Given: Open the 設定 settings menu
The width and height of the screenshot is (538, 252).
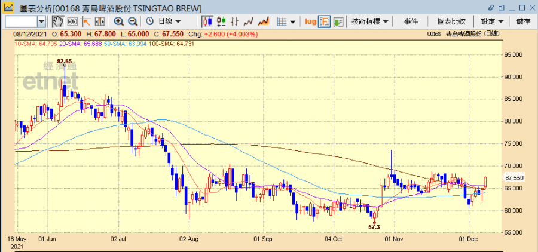Looking at the screenshot, I should click(493, 21).
